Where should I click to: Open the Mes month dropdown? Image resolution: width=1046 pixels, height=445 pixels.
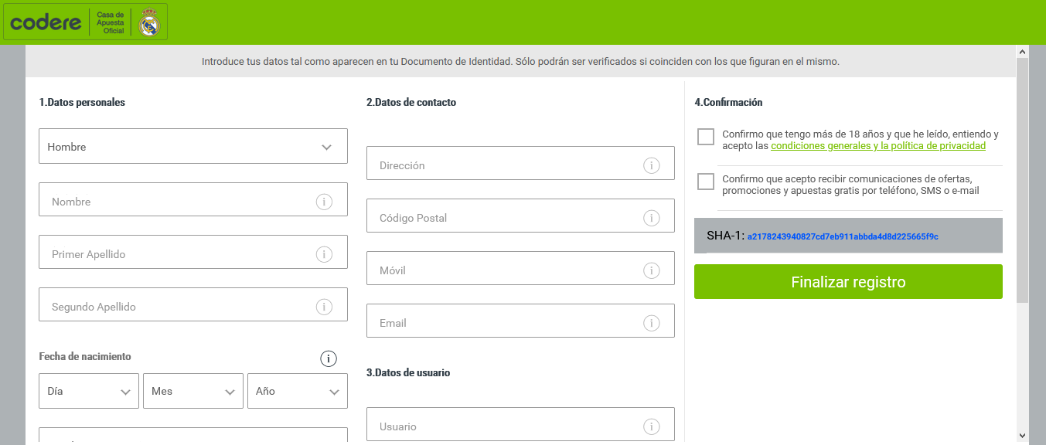point(193,391)
